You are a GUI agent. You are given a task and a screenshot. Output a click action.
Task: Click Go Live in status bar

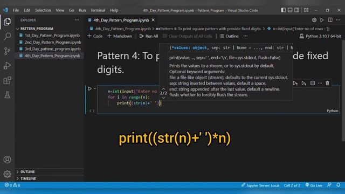(x=314, y=185)
